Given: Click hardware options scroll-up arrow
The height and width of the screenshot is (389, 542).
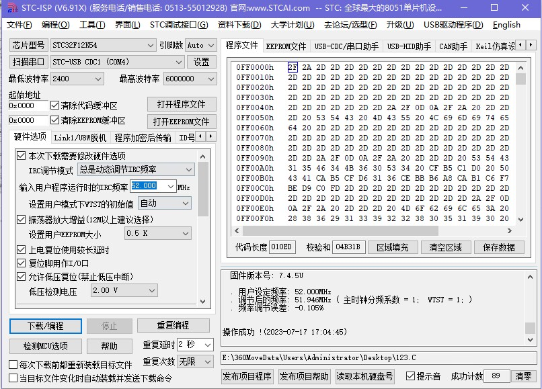Looking at the screenshot, I should [x=203, y=157].
